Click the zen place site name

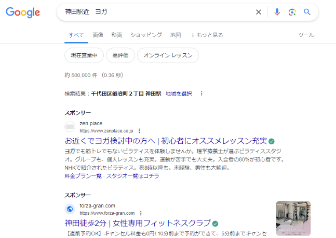(x=91, y=123)
